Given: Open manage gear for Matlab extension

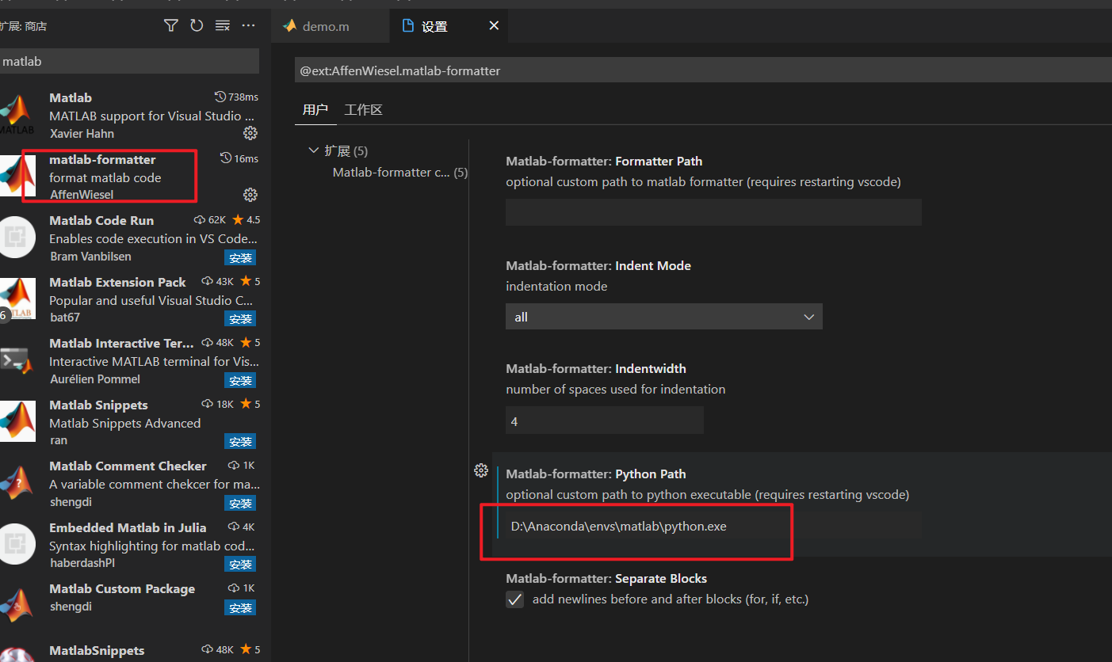Looking at the screenshot, I should coord(250,132).
